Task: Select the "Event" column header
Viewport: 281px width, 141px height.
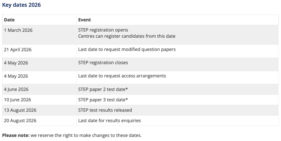Action: pos(85,20)
